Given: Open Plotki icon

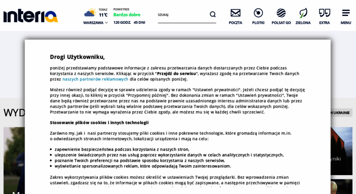Looking at the screenshot, I should [258, 13].
